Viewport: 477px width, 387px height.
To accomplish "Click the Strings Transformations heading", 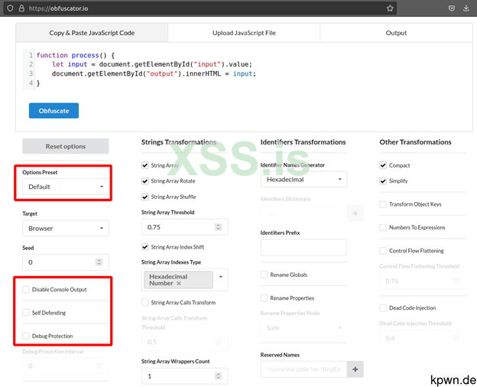I will click(x=179, y=142).
